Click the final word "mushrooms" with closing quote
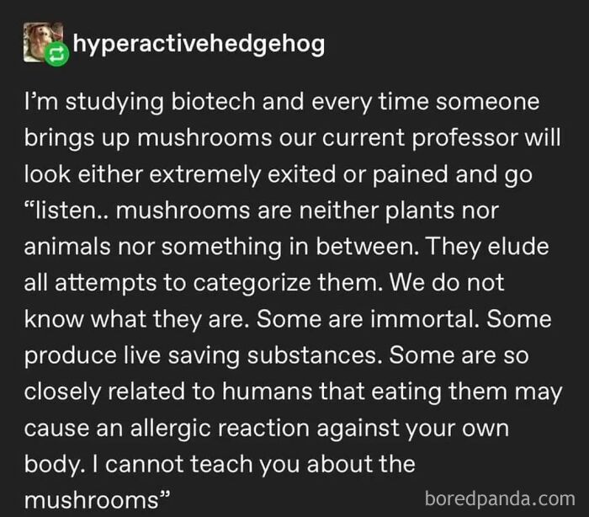This screenshot has height=517, width=589. coord(93,500)
